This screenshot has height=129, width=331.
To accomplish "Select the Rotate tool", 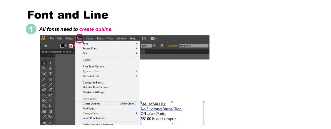I will [44, 95].
